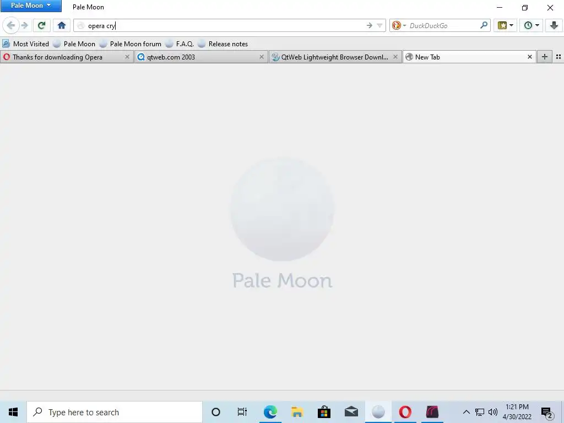Screen dimensions: 564x423
Task: Open Microsoft Store from taskbar
Action: (324, 412)
